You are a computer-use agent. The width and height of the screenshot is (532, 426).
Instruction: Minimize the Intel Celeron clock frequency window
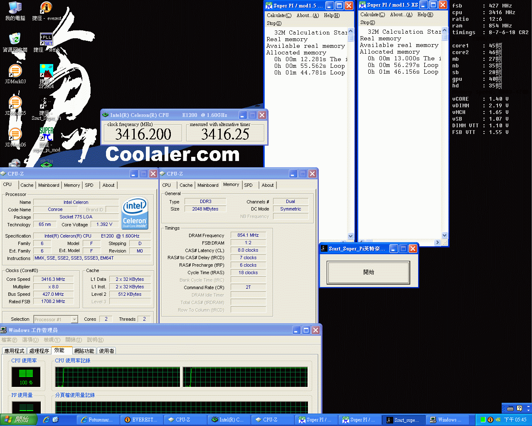point(243,115)
